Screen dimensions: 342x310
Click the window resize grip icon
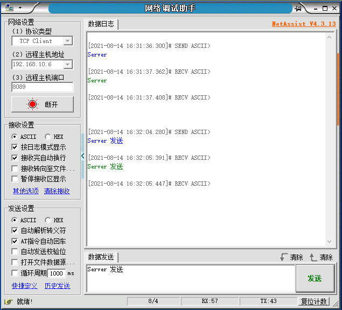pos(335,303)
